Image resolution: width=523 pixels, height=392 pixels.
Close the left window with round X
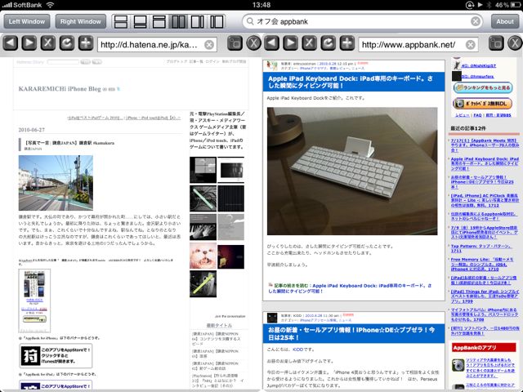pos(254,43)
